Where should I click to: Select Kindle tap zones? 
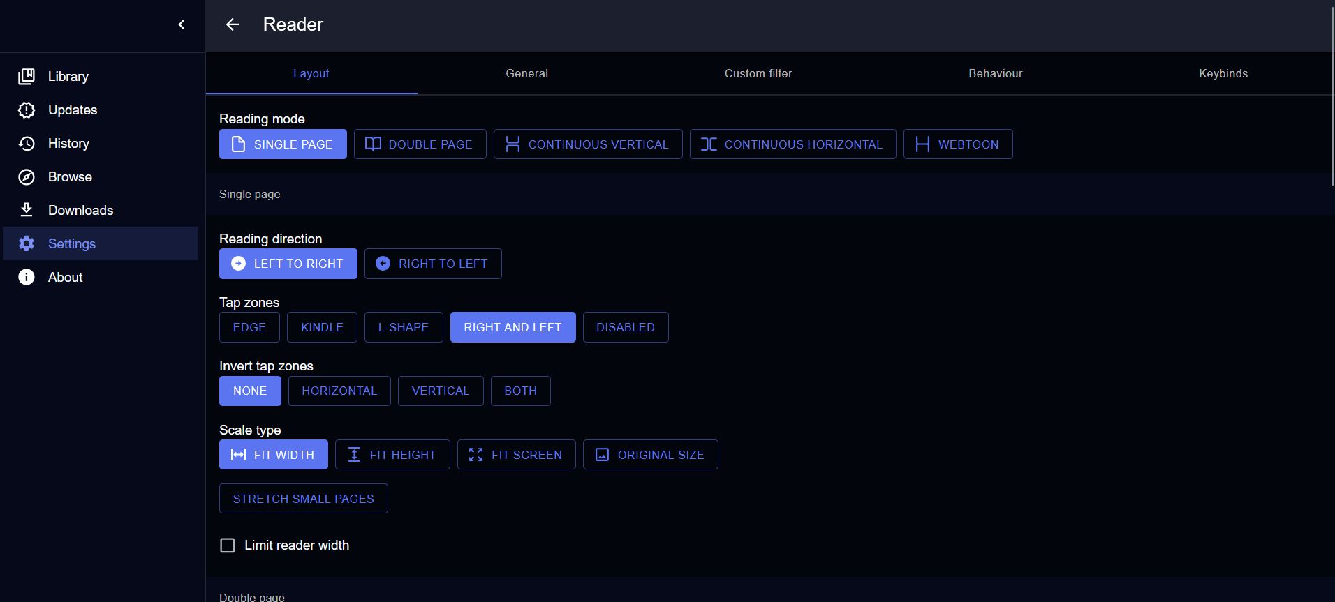point(322,327)
